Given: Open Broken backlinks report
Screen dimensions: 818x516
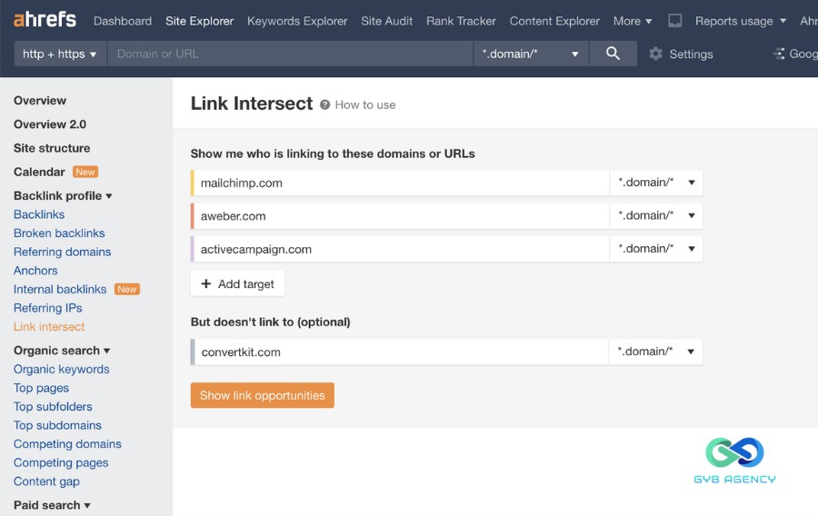Looking at the screenshot, I should click(x=59, y=233).
